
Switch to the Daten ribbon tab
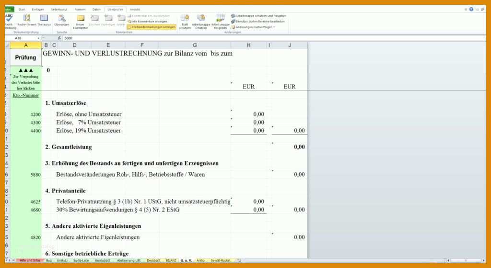click(96, 10)
